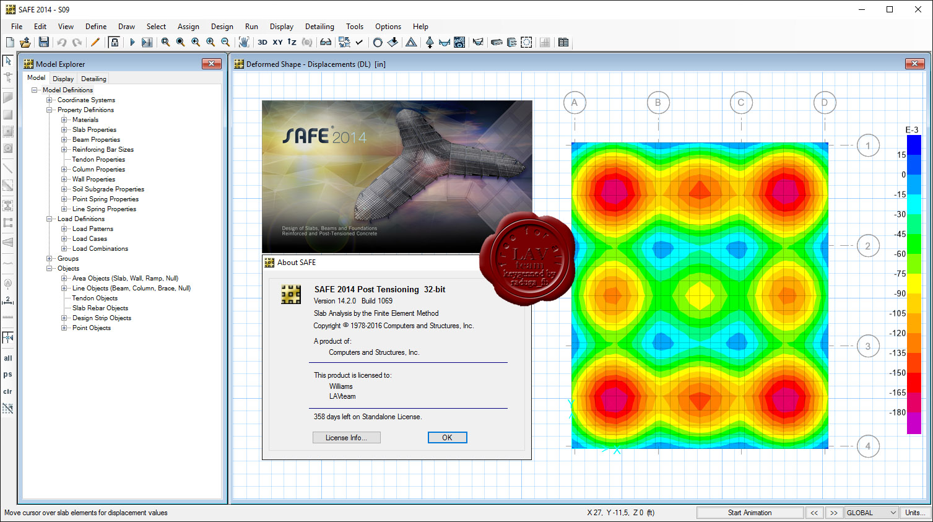Click the snap-to-points icon in left toolbar
The width and height of the screenshot is (933, 522).
(8, 337)
